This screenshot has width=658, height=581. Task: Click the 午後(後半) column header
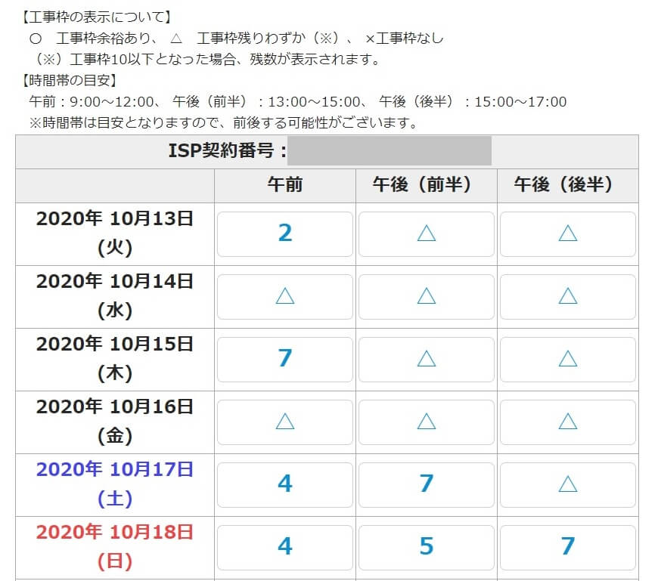(x=568, y=186)
